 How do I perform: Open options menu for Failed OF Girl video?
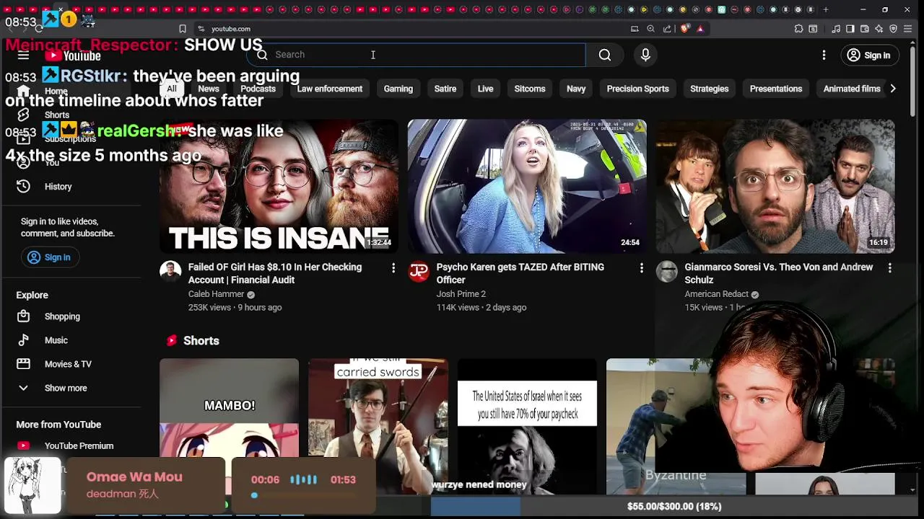click(393, 268)
